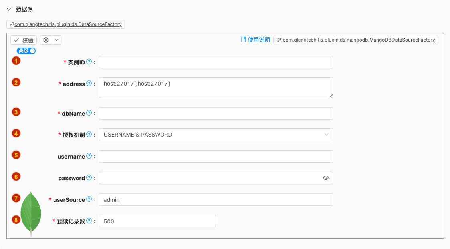Click the 实例ID input field

tap(216, 62)
